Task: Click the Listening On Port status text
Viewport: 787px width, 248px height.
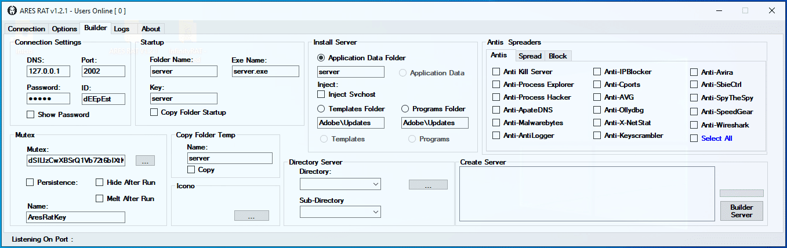Action: (x=42, y=239)
